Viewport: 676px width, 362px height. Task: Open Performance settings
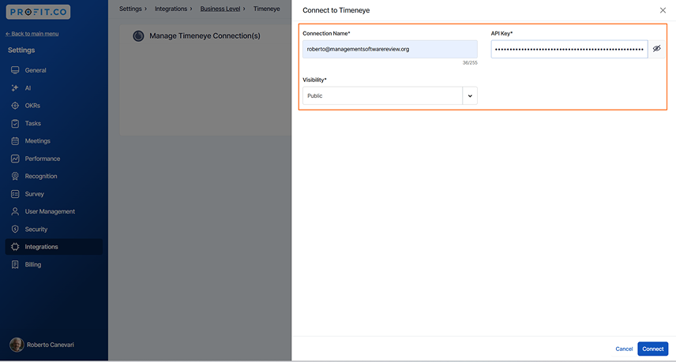pyautogui.click(x=54, y=159)
